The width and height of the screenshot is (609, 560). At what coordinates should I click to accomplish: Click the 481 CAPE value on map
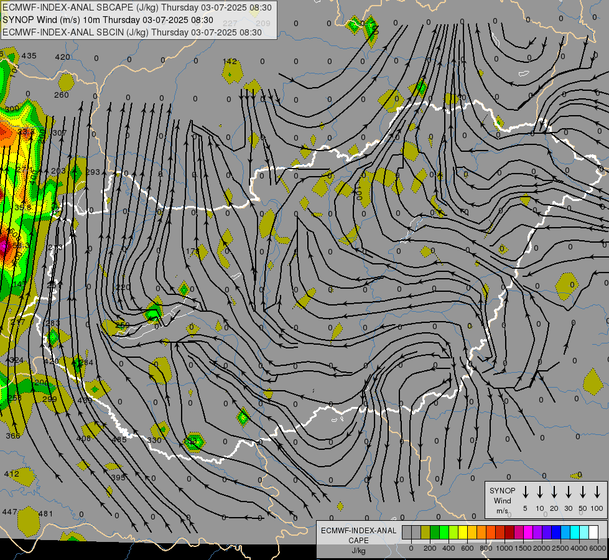pos(45,514)
